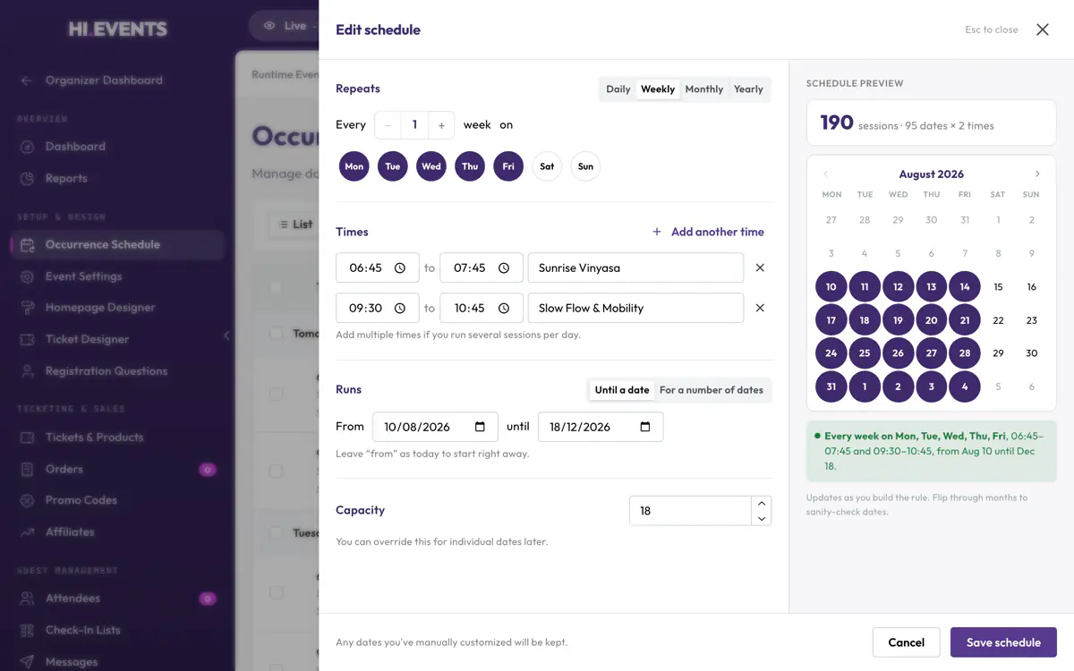Toggle Mon weekday off

coord(354,166)
